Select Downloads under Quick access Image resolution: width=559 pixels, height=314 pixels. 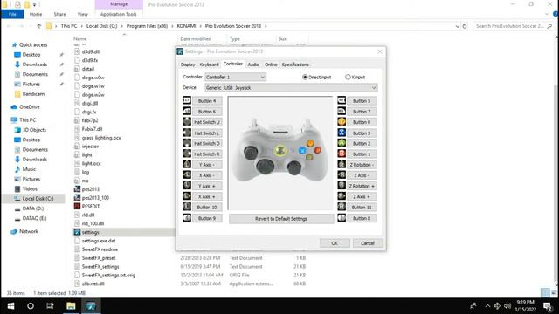pyautogui.click(x=35, y=65)
